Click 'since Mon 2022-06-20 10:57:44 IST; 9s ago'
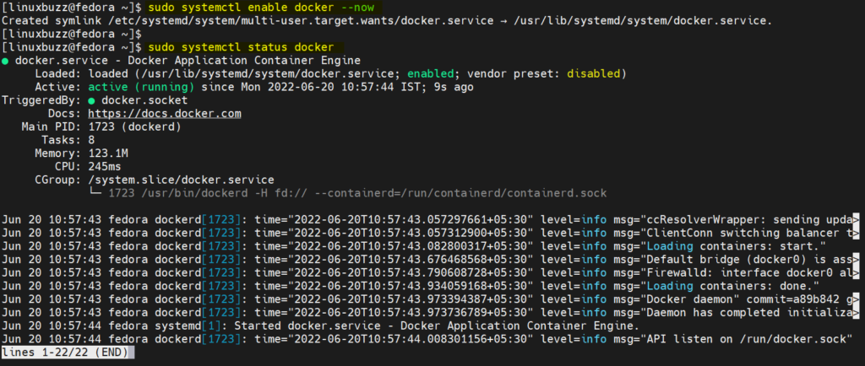The width and height of the screenshot is (865, 366). (x=337, y=87)
